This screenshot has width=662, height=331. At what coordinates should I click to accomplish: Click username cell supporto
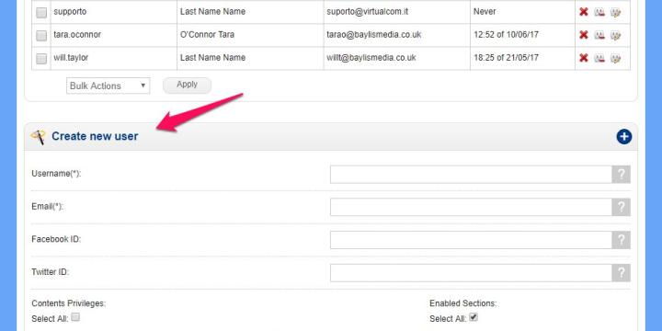(70, 12)
